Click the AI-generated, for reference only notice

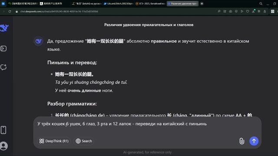point(147,152)
